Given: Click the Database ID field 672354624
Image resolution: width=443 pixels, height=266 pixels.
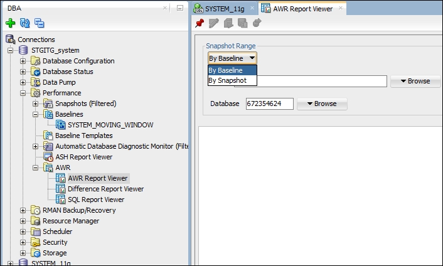Looking at the screenshot, I should click(270, 104).
